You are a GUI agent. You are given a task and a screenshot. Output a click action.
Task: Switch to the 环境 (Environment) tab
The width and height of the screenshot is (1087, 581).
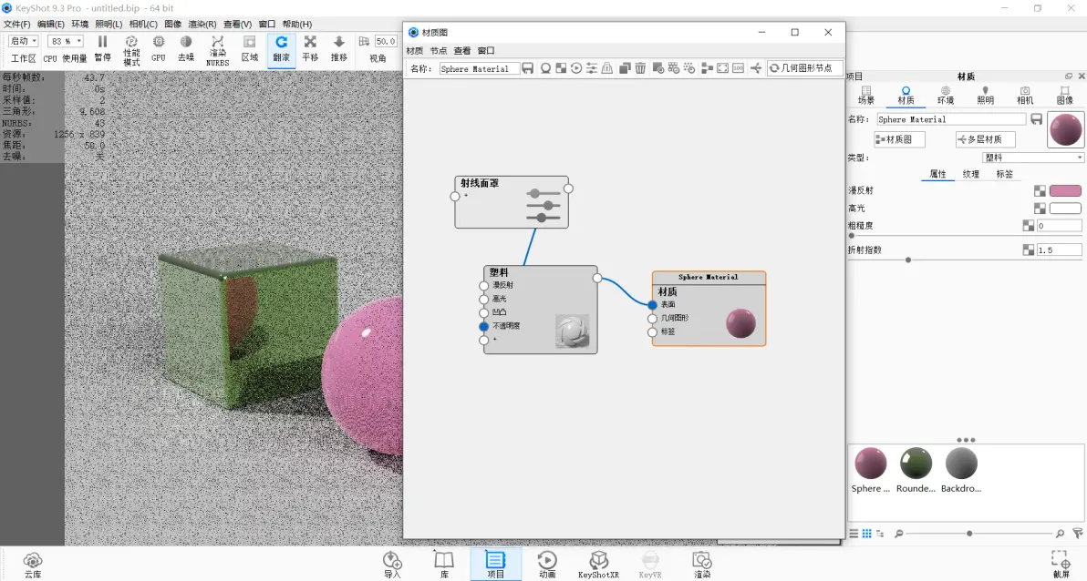[946, 95]
